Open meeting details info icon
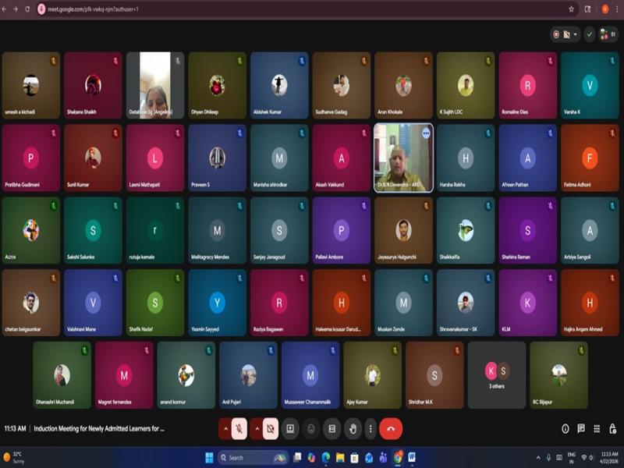624x468 pixels. coord(565,428)
